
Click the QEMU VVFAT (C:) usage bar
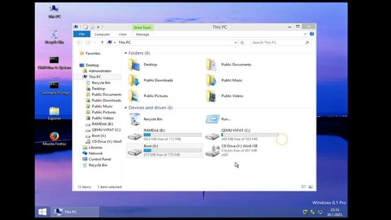[250, 134]
